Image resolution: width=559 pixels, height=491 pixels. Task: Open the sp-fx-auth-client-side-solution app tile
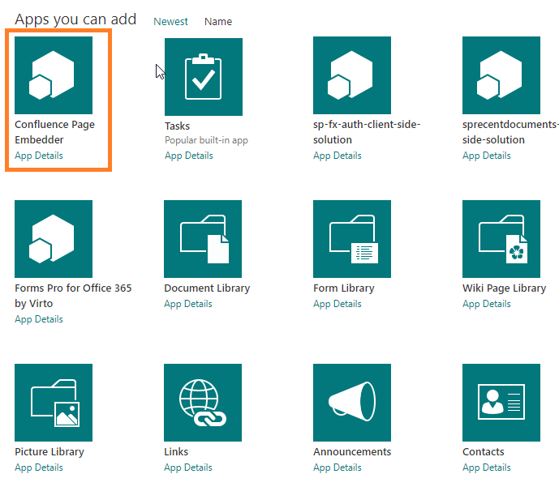352,75
